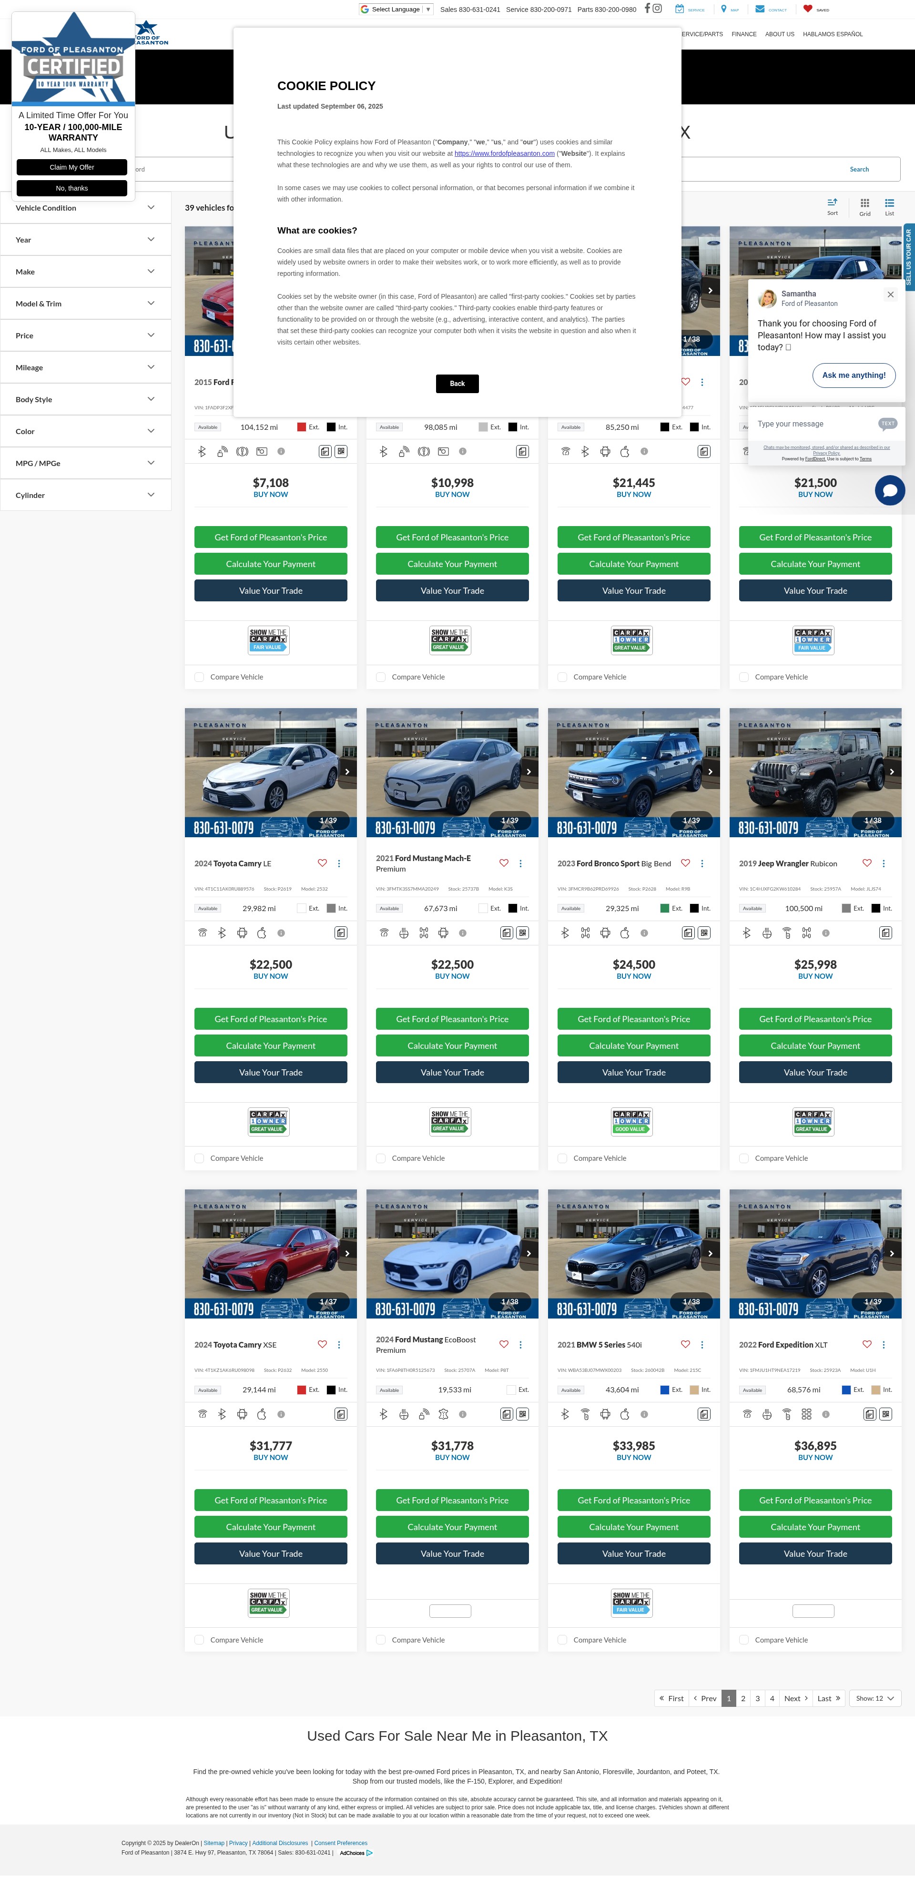Save the 2024 Toyota Camry LE with heart

point(322,863)
